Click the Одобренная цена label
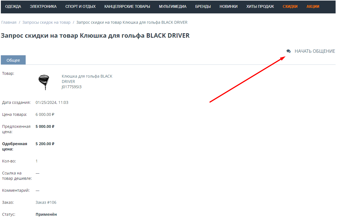Screen dimensions: 337x218 coord(15,146)
